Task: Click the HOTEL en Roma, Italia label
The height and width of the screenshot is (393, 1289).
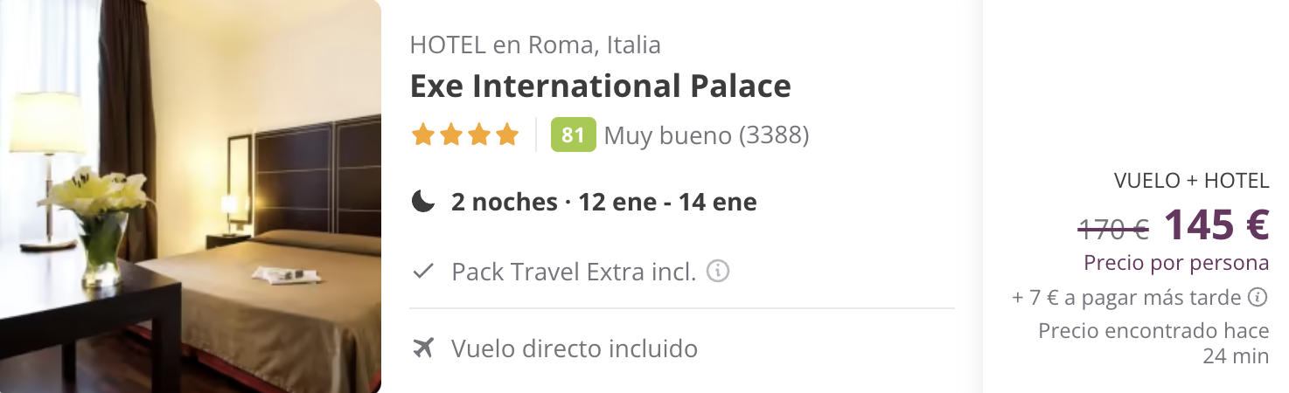Action: pos(535,45)
